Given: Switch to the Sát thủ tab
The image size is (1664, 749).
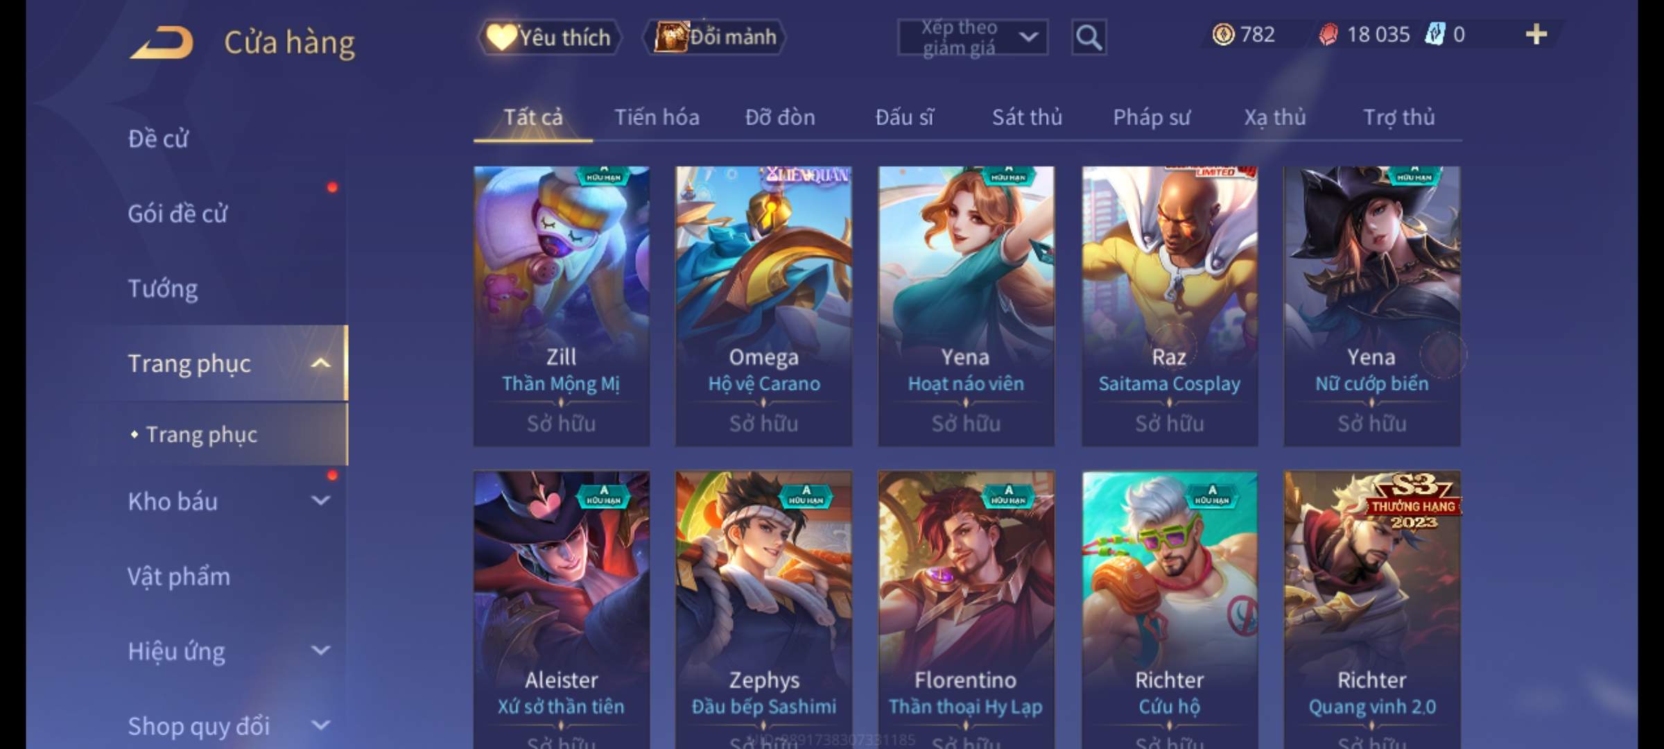Looking at the screenshot, I should [x=1027, y=117].
